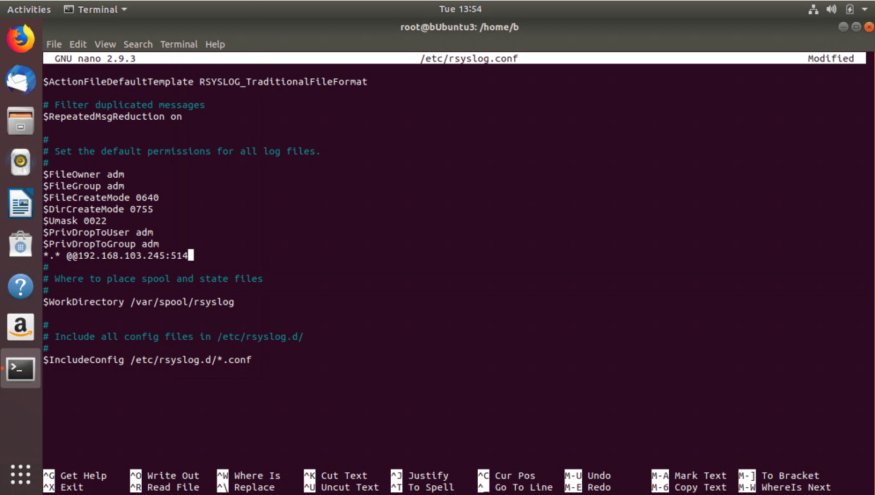
Task: Open the clock calendar showing Tue 13:54
Action: 460,9
